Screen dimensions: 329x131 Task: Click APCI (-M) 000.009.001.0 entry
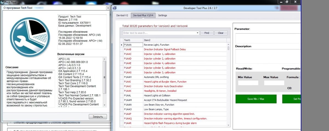[73, 62]
